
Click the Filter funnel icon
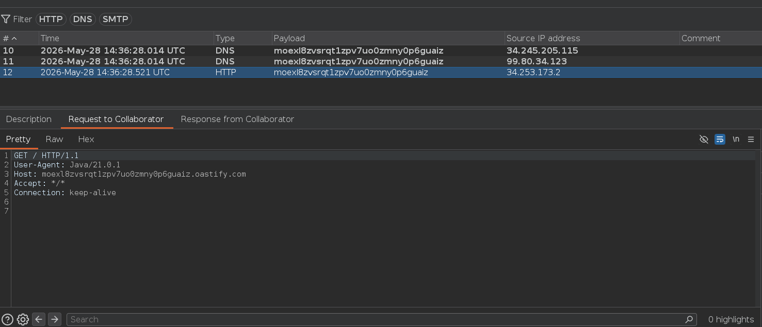tap(6, 19)
